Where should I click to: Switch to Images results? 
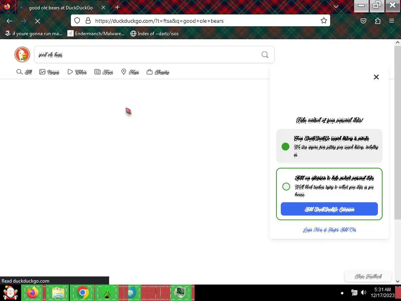click(x=49, y=72)
